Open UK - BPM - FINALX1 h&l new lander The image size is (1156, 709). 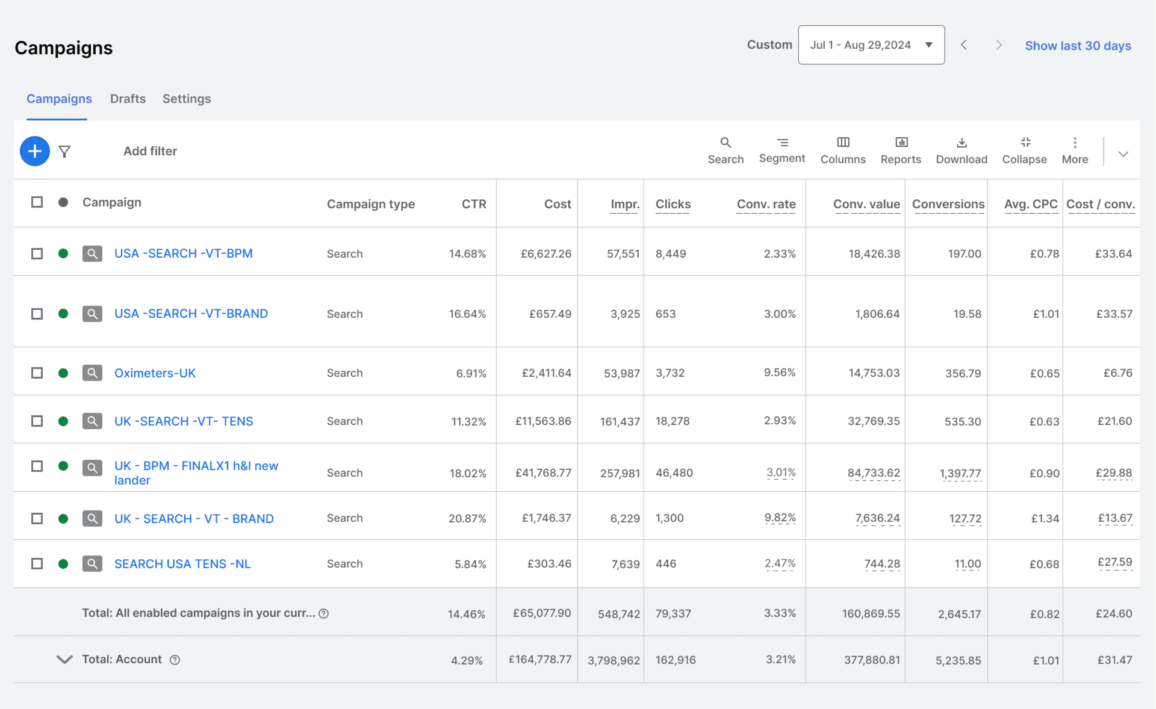tap(196, 473)
